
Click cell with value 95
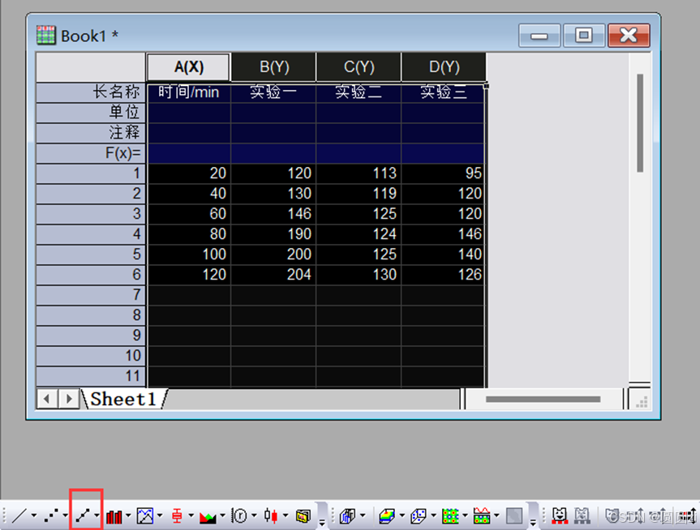pos(442,173)
